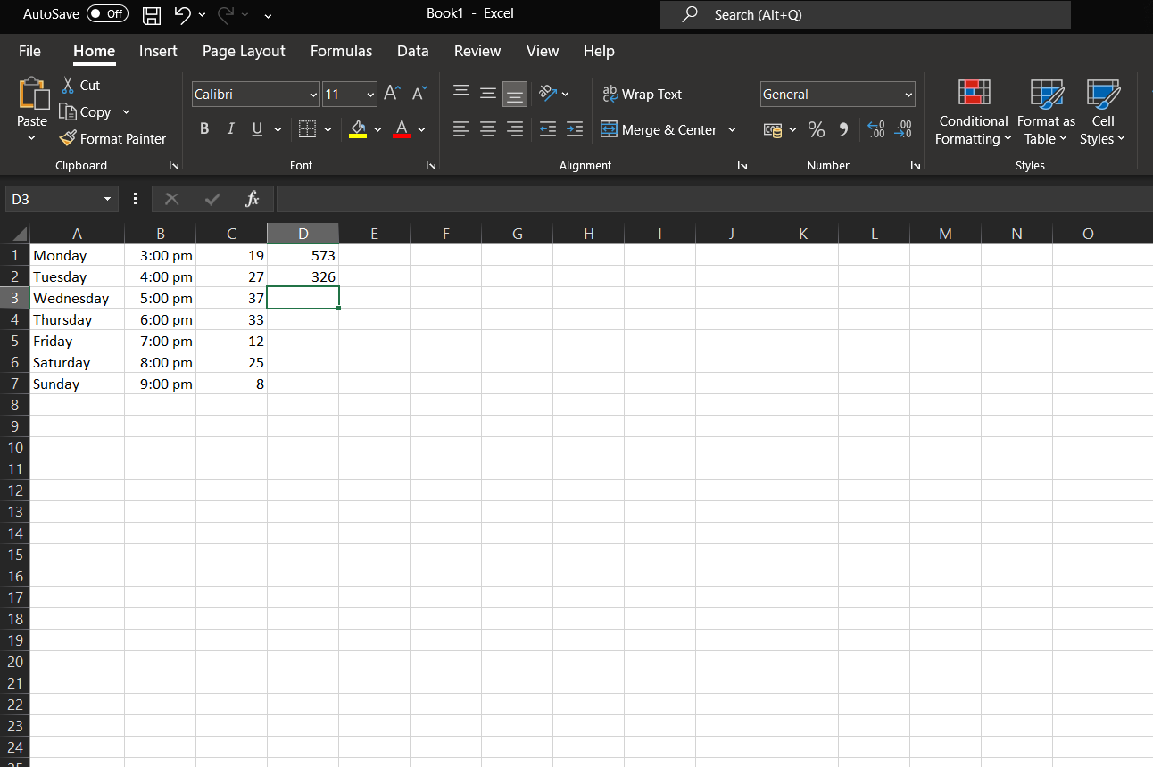
Task: Open Format as Table gallery
Action: click(1046, 111)
